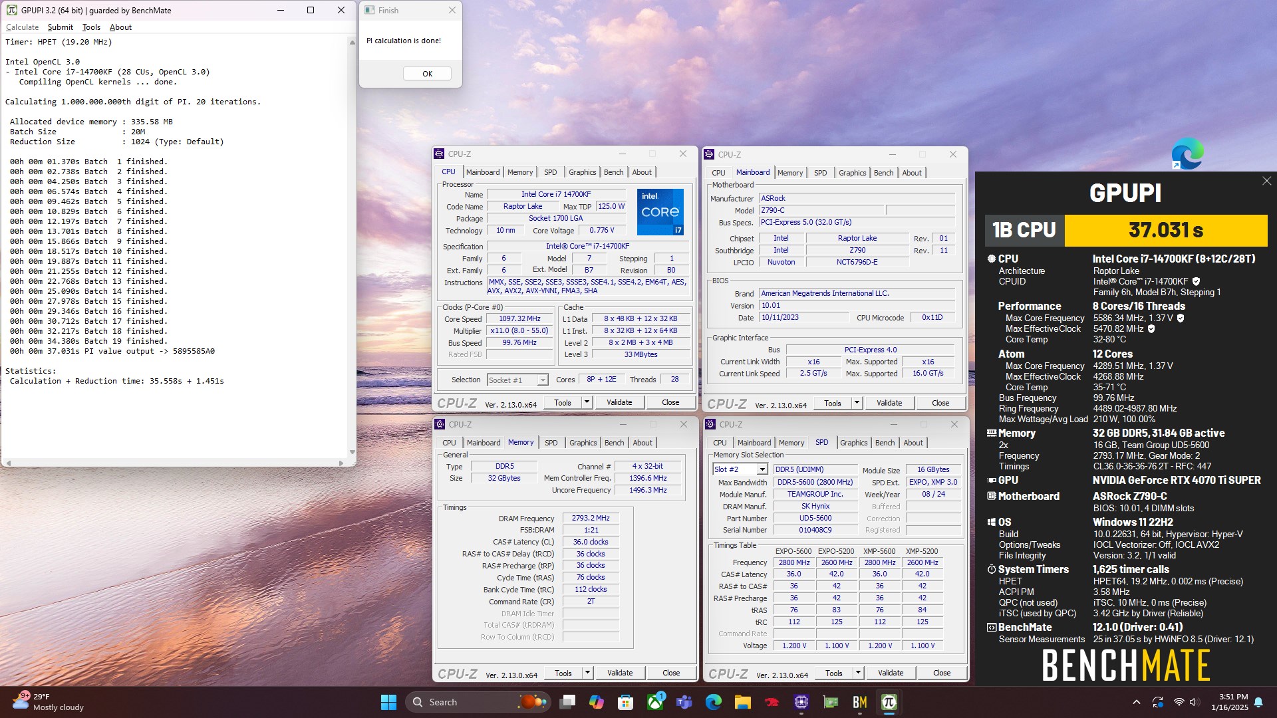Open Microsoft Store taskbar icon
The height and width of the screenshot is (718, 1277).
(x=625, y=702)
